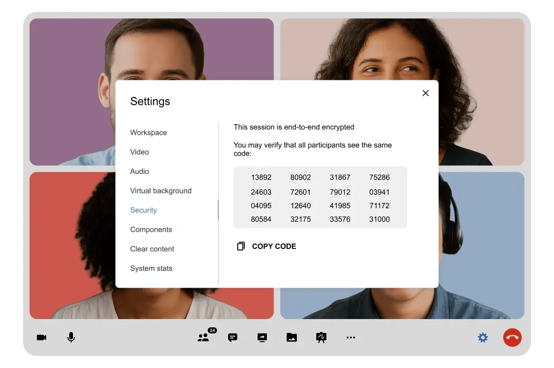
Task: Click the blue settings gear icon
Action: [x=483, y=338]
